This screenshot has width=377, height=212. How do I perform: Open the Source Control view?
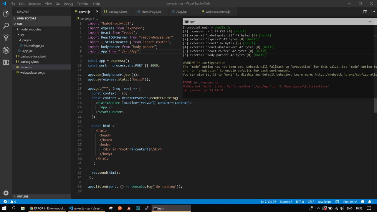click(6, 38)
